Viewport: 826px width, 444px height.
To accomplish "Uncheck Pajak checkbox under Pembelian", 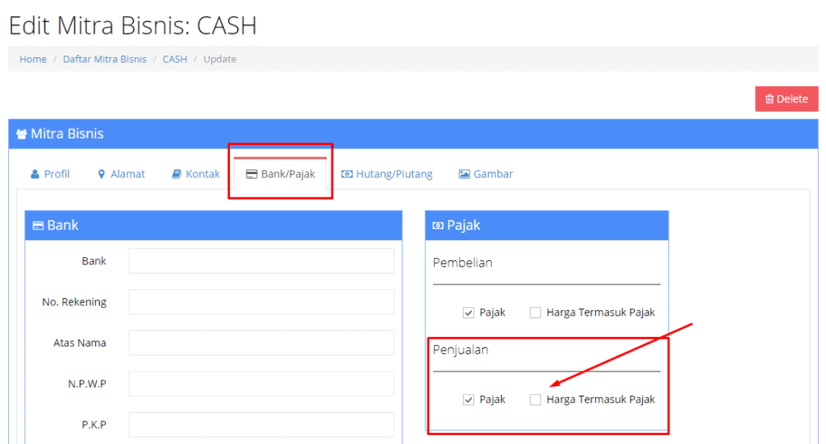I will [x=469, y=313].
